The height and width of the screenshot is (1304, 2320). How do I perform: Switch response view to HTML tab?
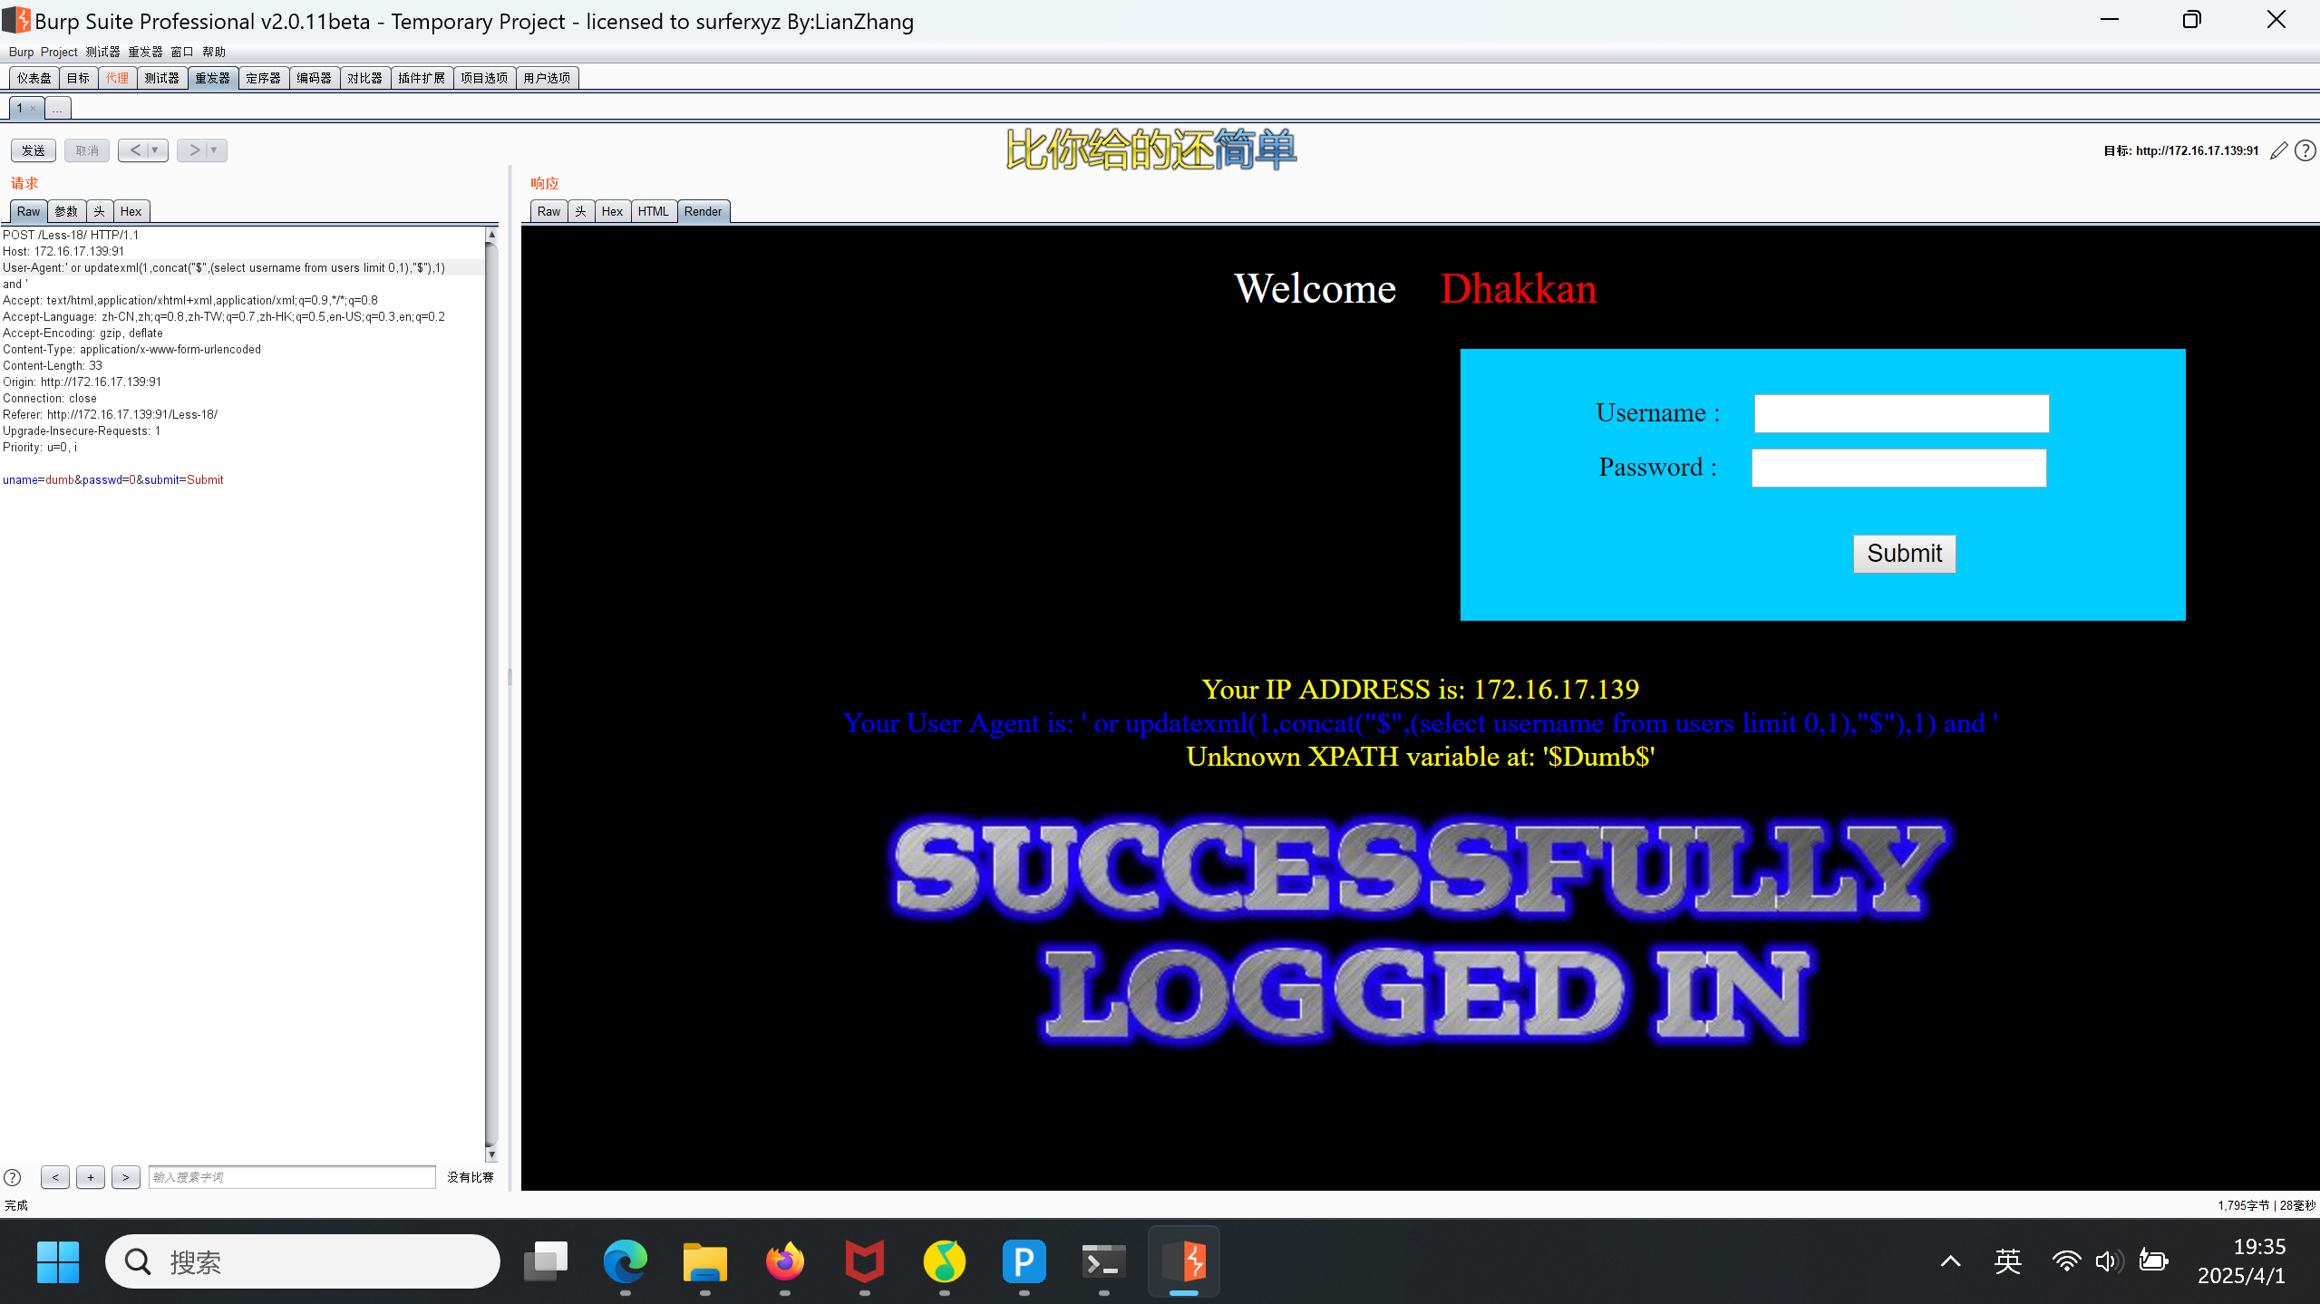(653, 211)
